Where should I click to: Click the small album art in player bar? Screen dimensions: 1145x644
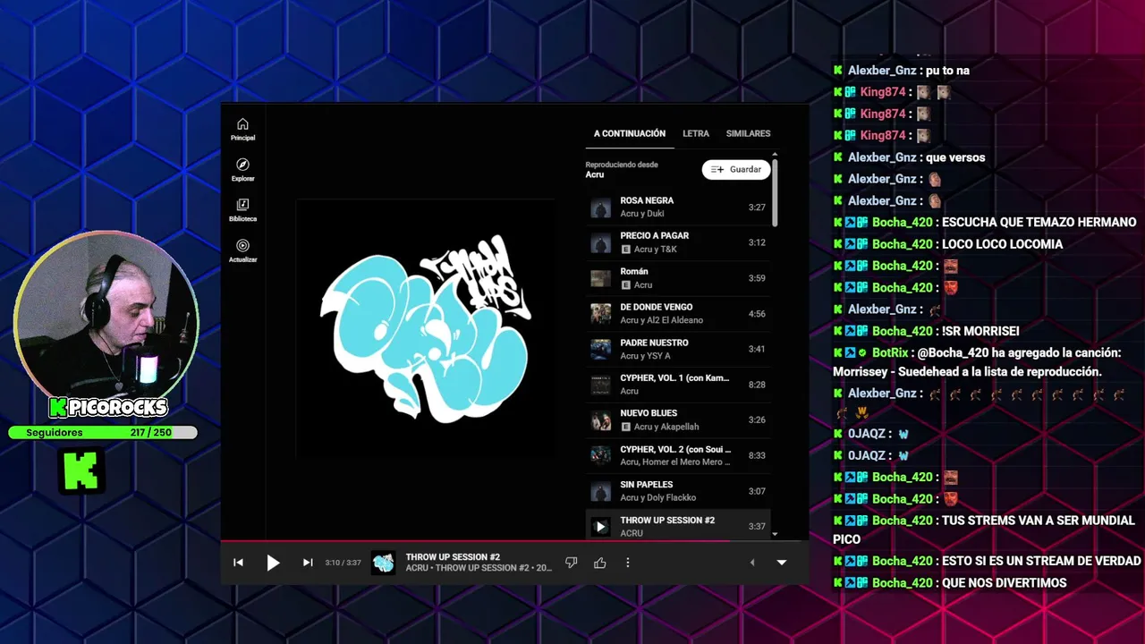pyautogui.click(x=384, y=563)
